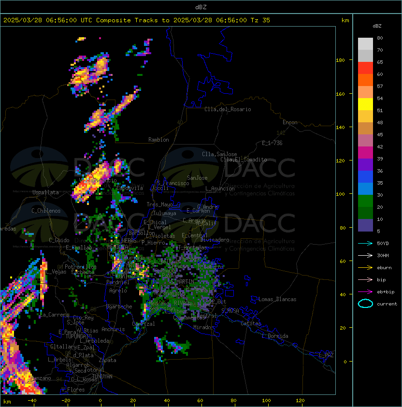
Task: Click the 'Ugarteche' place label
Action: 119,306
